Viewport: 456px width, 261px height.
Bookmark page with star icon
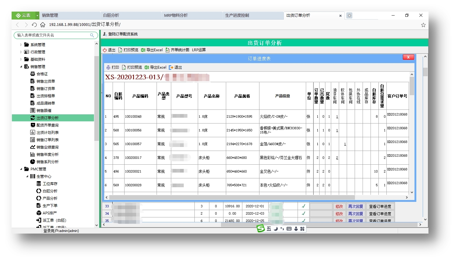[423, 25]
